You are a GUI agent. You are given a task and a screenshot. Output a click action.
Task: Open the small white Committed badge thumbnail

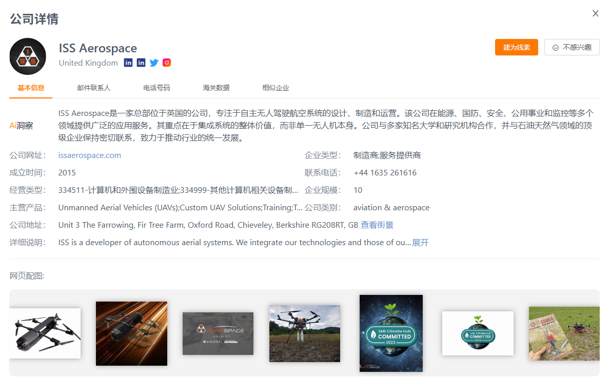pyautogui.click(x=478, y=333)
